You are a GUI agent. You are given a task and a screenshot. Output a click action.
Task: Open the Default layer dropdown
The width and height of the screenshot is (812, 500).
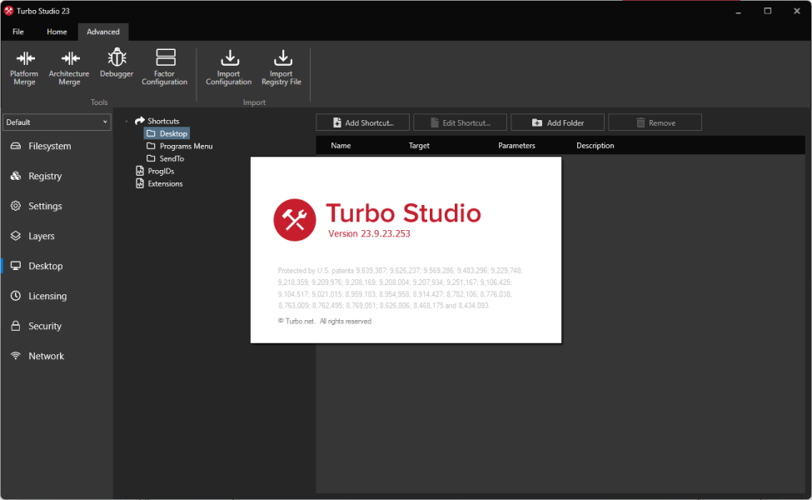[57, 122]
